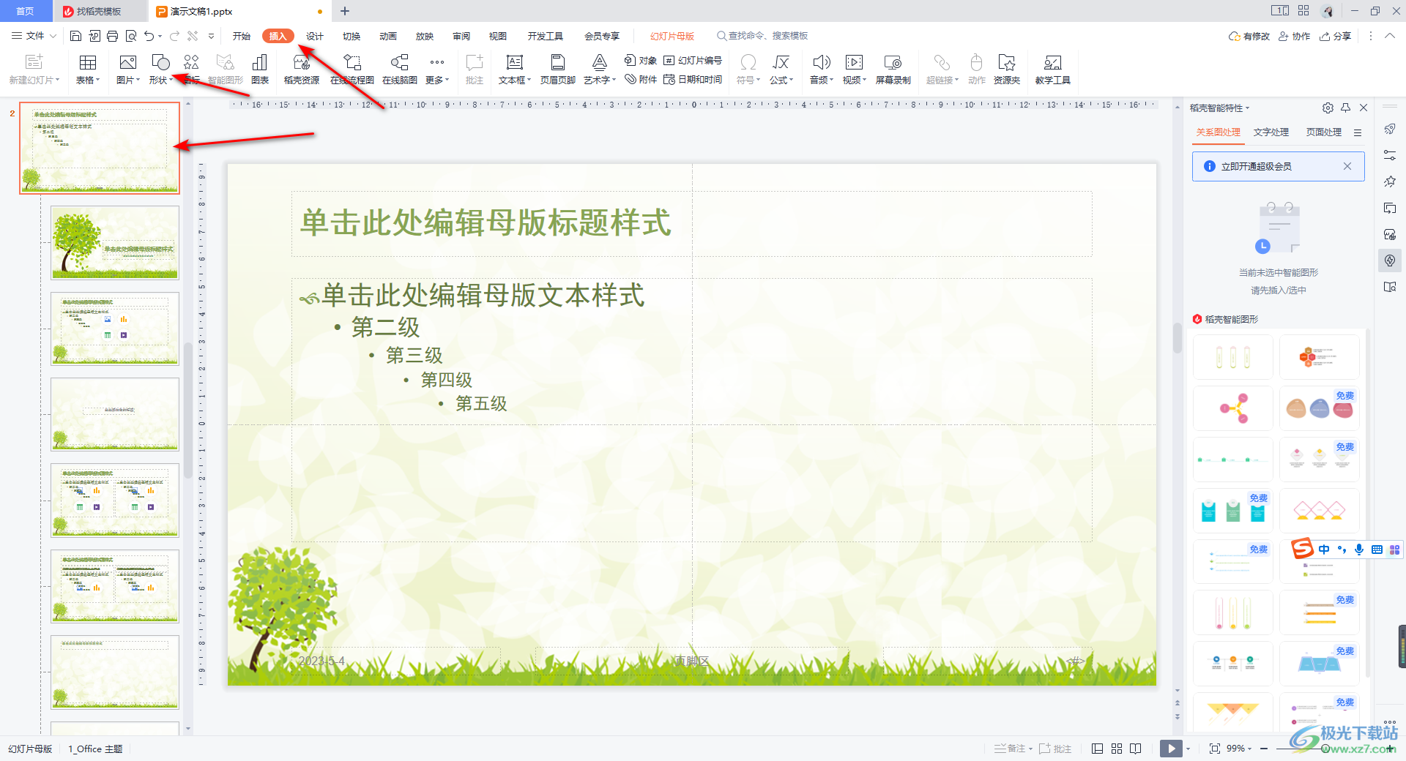Click the Print Preview icon
Screen dimensions: 1406x761
tap(131, 36)
